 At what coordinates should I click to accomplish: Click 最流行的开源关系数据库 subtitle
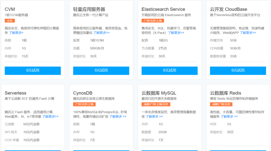tap(159, 99)
